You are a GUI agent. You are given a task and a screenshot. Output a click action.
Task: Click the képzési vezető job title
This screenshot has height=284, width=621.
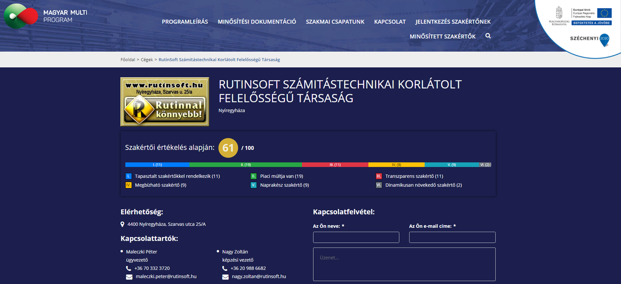238,260
